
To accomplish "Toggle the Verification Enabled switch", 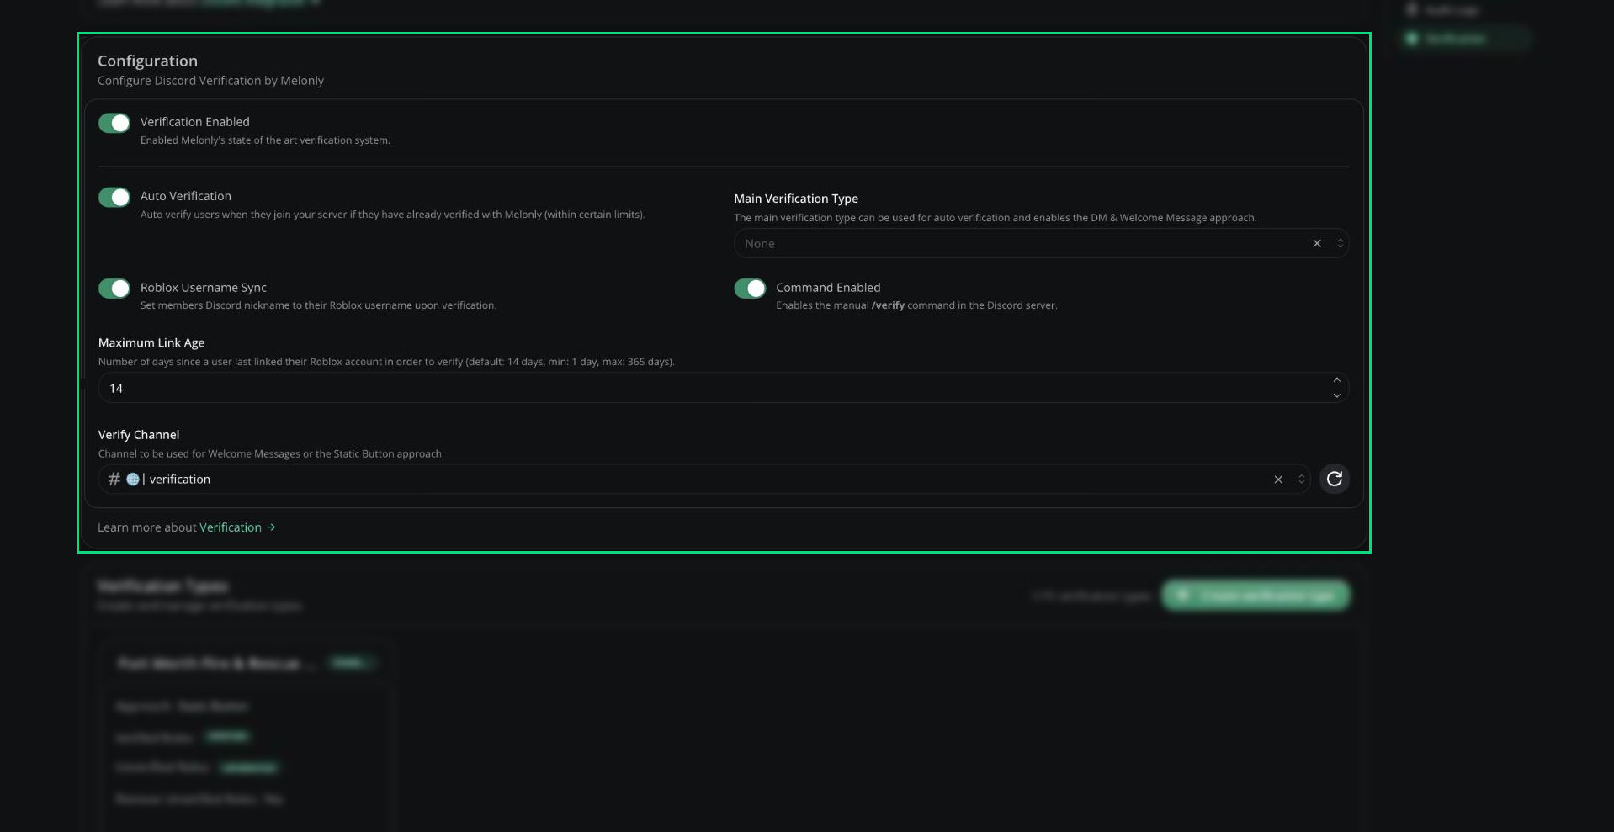I will [x=114, y=123].
